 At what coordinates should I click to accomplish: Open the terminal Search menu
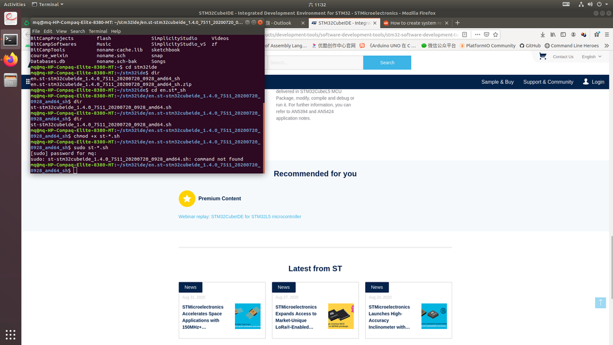coord(77,31)
